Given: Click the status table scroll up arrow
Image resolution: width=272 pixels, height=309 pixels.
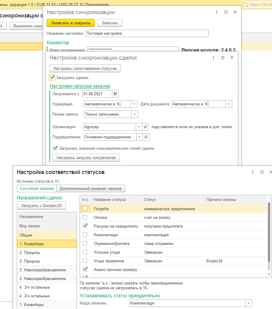Looking at the screenshot, I should pos(269,198).
